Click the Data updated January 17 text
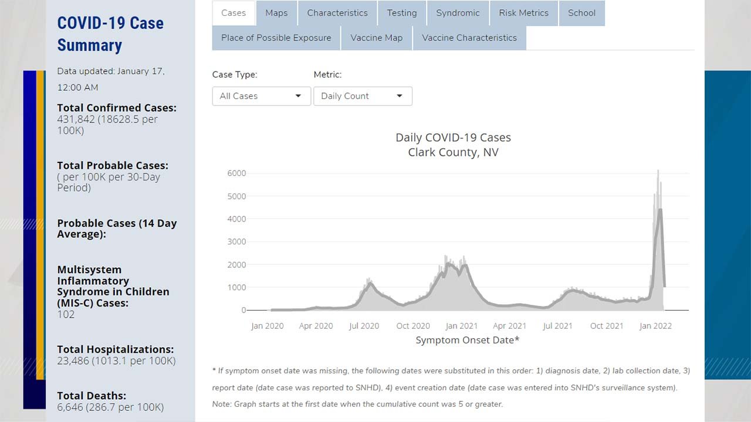Image resolution: width=751 pixels, height=422 pixels. point(111,79)
